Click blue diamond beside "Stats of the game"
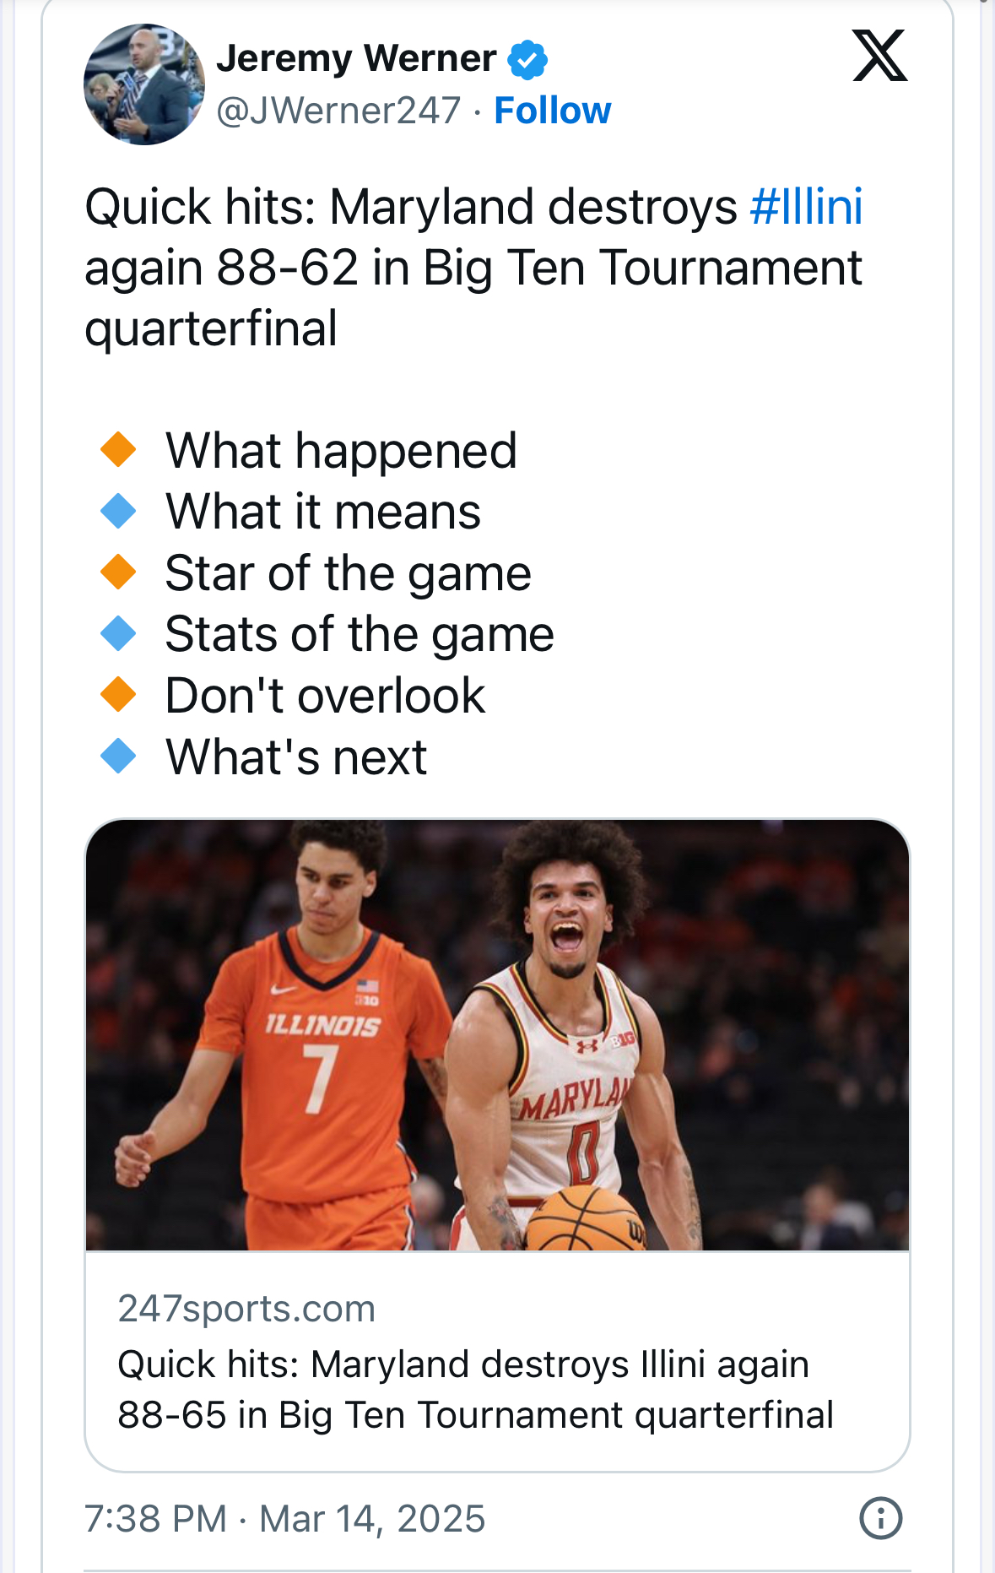Image resolution: width=995 pixels, height=1573 pixels. pos(118,633)
